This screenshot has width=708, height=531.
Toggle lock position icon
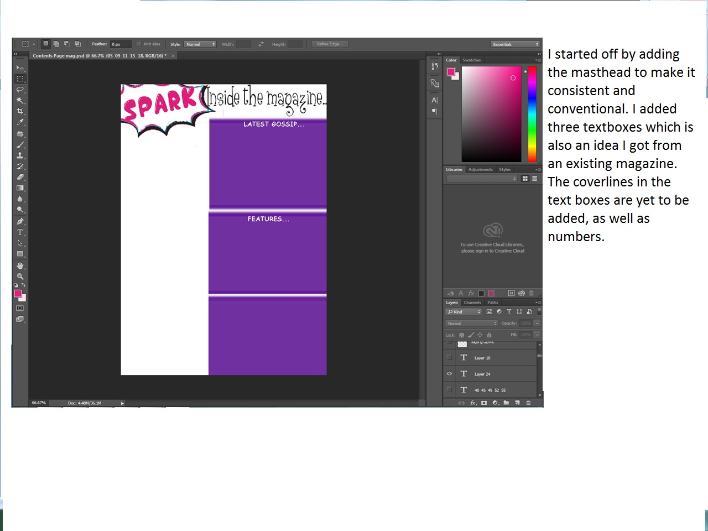click(x=480, y=335)
